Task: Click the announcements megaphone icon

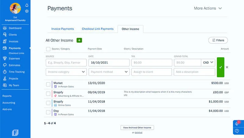Action: (x=237, y=124)
